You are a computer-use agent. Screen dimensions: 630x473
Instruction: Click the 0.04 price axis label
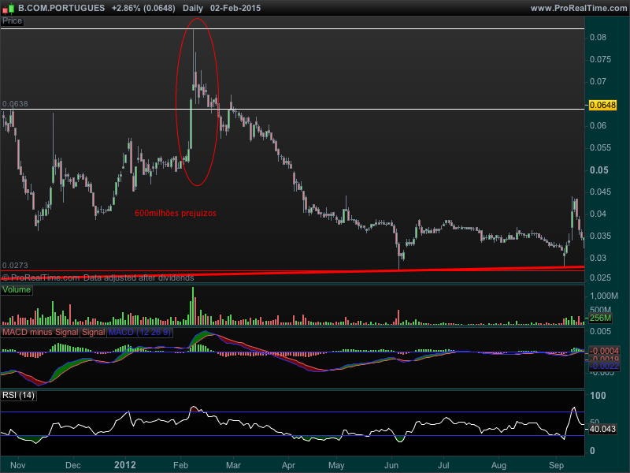598,214
